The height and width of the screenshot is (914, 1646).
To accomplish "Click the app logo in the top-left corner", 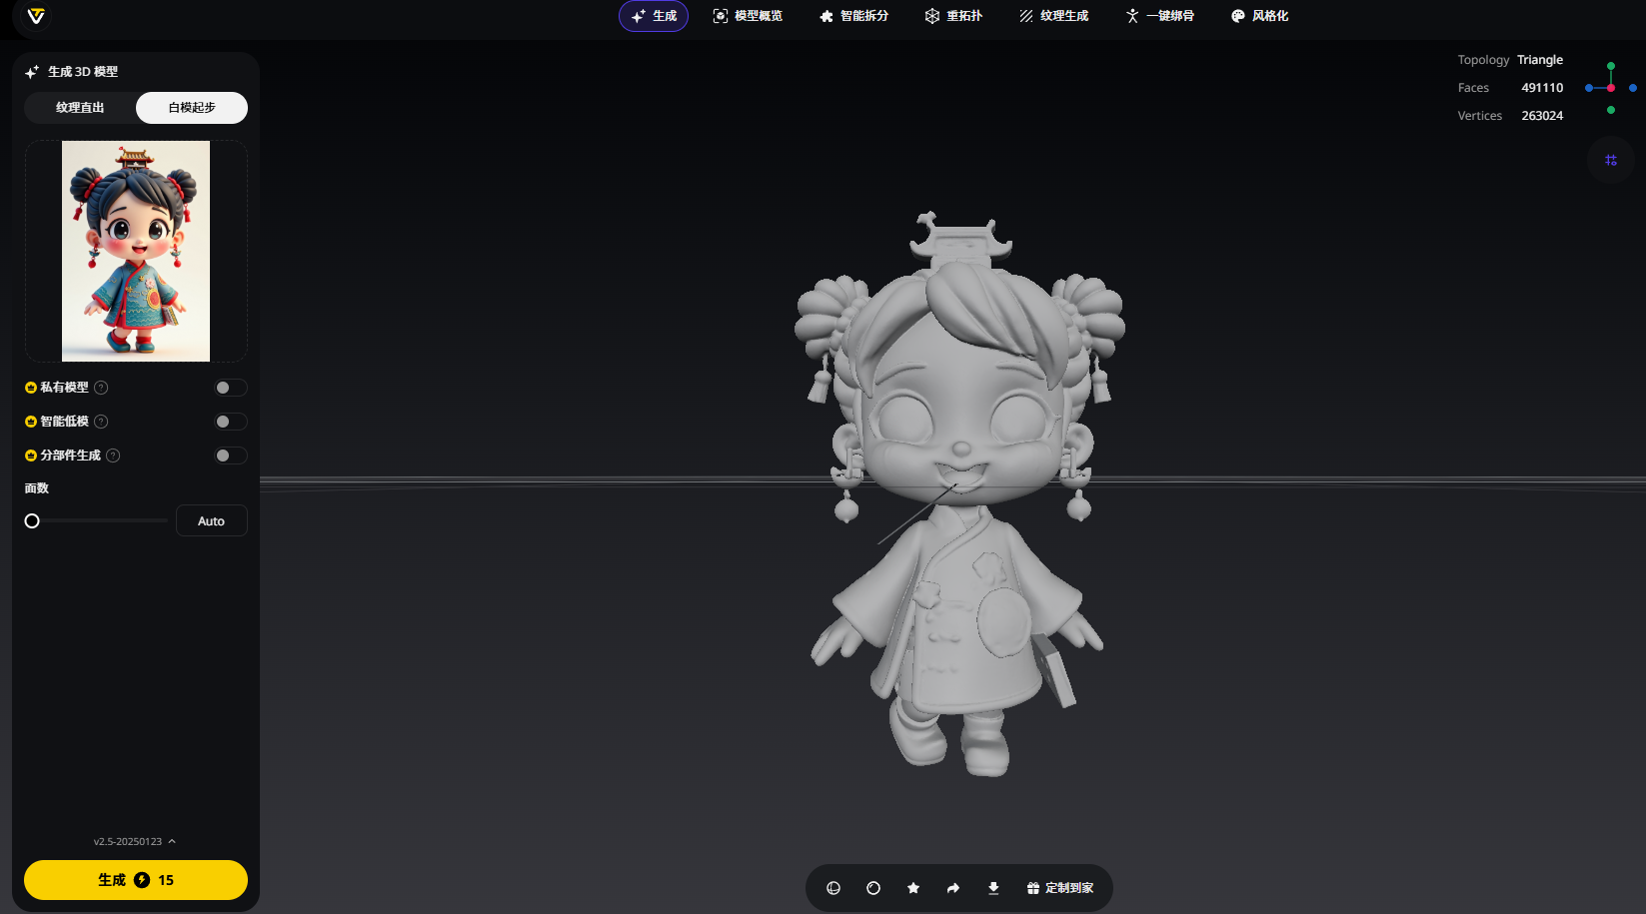I will [36, 16].
